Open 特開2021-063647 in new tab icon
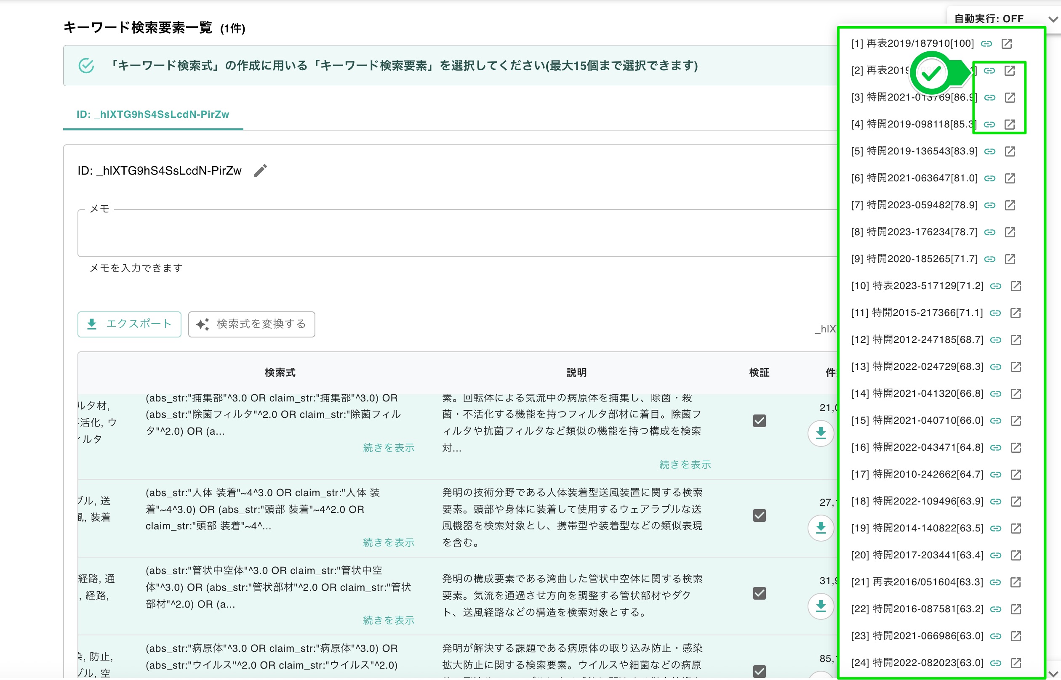 tap(1010, 178)
